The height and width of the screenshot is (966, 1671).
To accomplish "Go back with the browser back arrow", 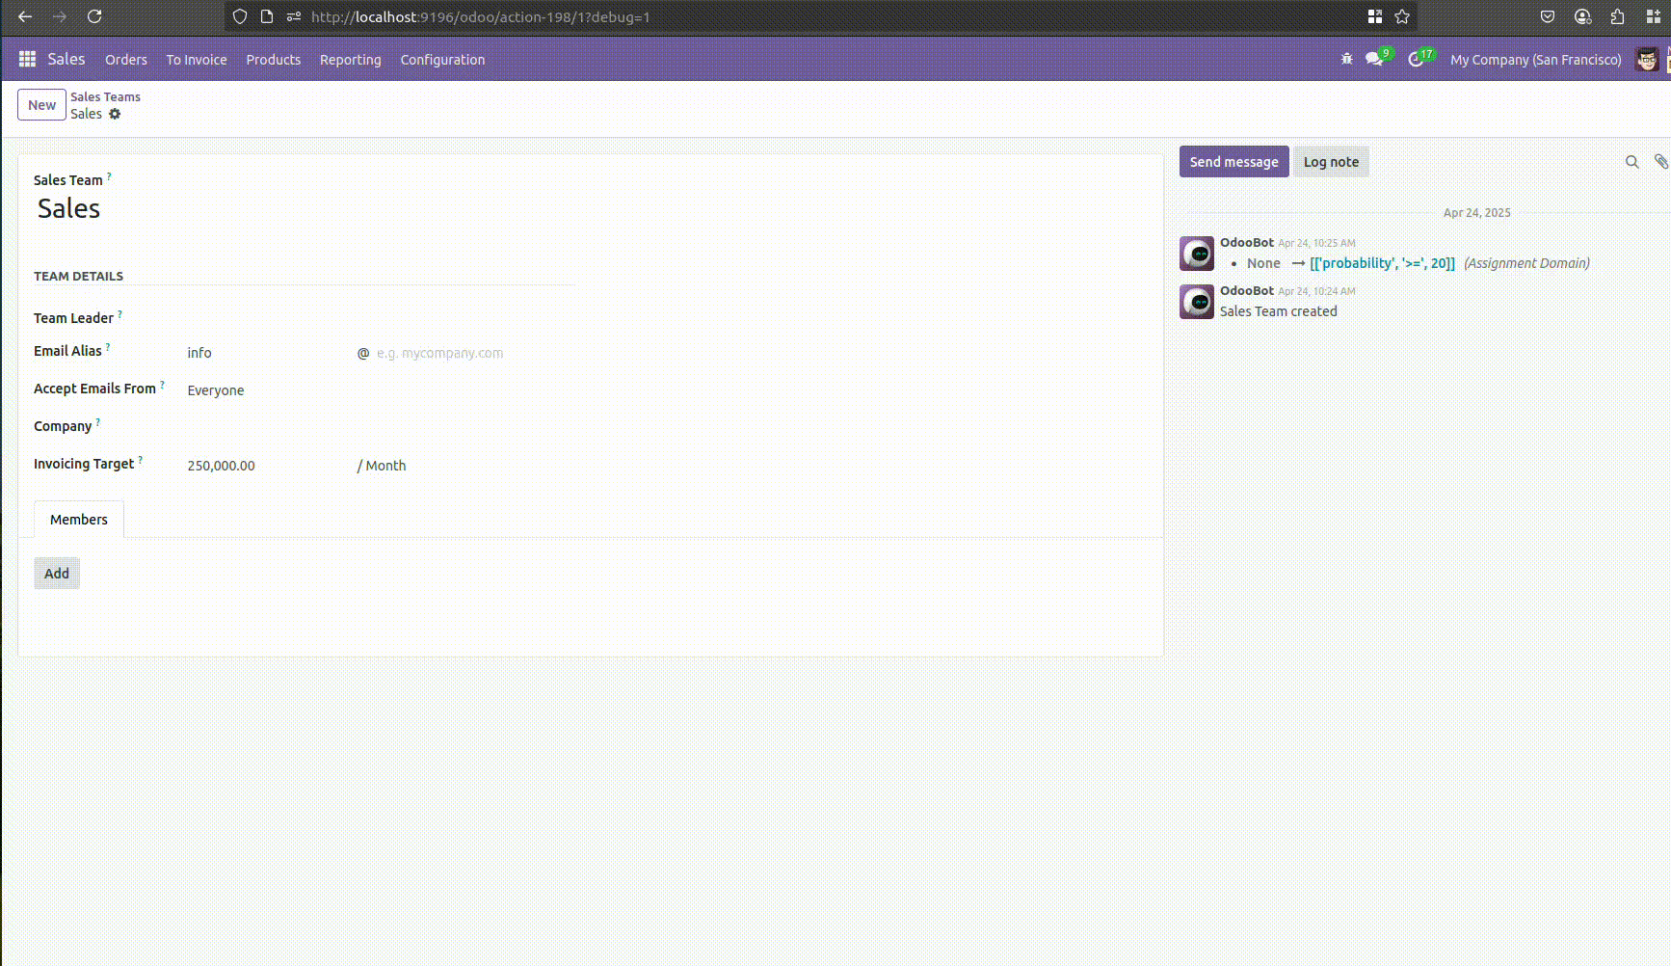I will pos(25,16).
